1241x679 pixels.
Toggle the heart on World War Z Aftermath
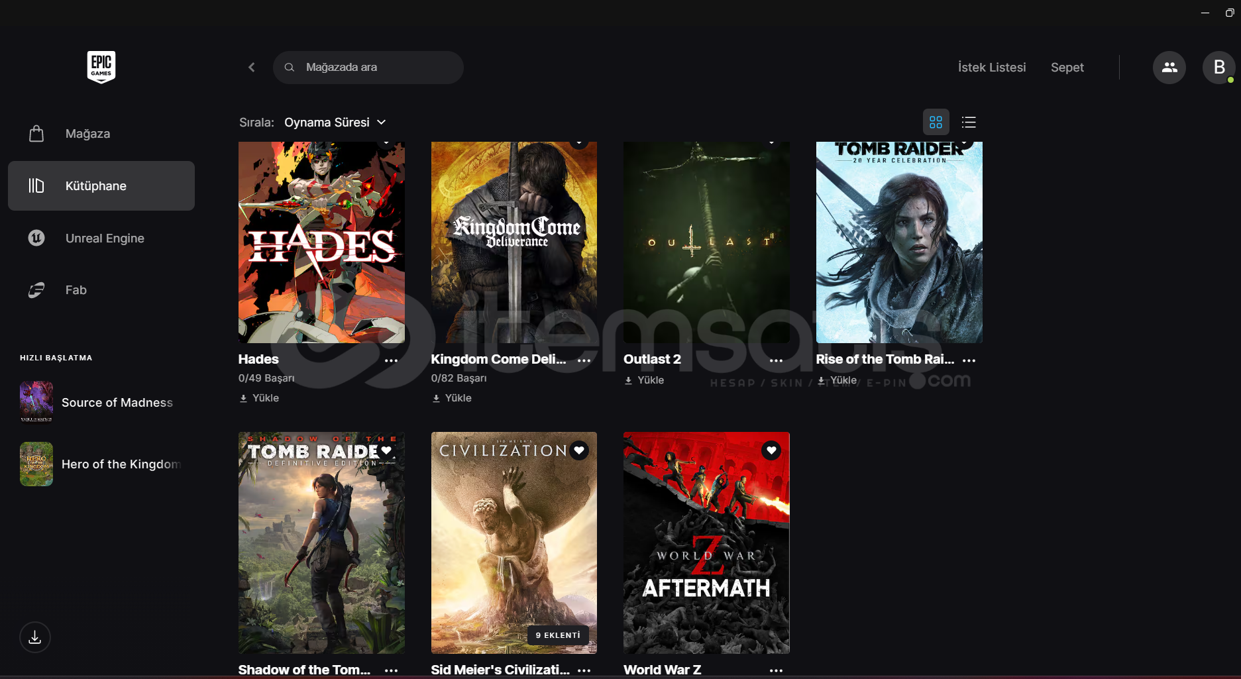click(x=771, y=450)
